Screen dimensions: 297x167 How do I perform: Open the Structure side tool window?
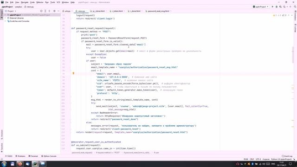(x=2, y=134)
